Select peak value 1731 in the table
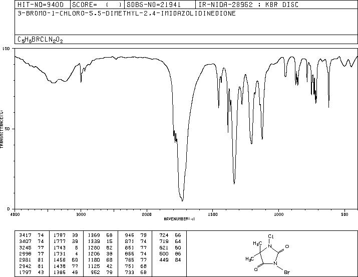358x277 pixels. (x=60, y=253)
